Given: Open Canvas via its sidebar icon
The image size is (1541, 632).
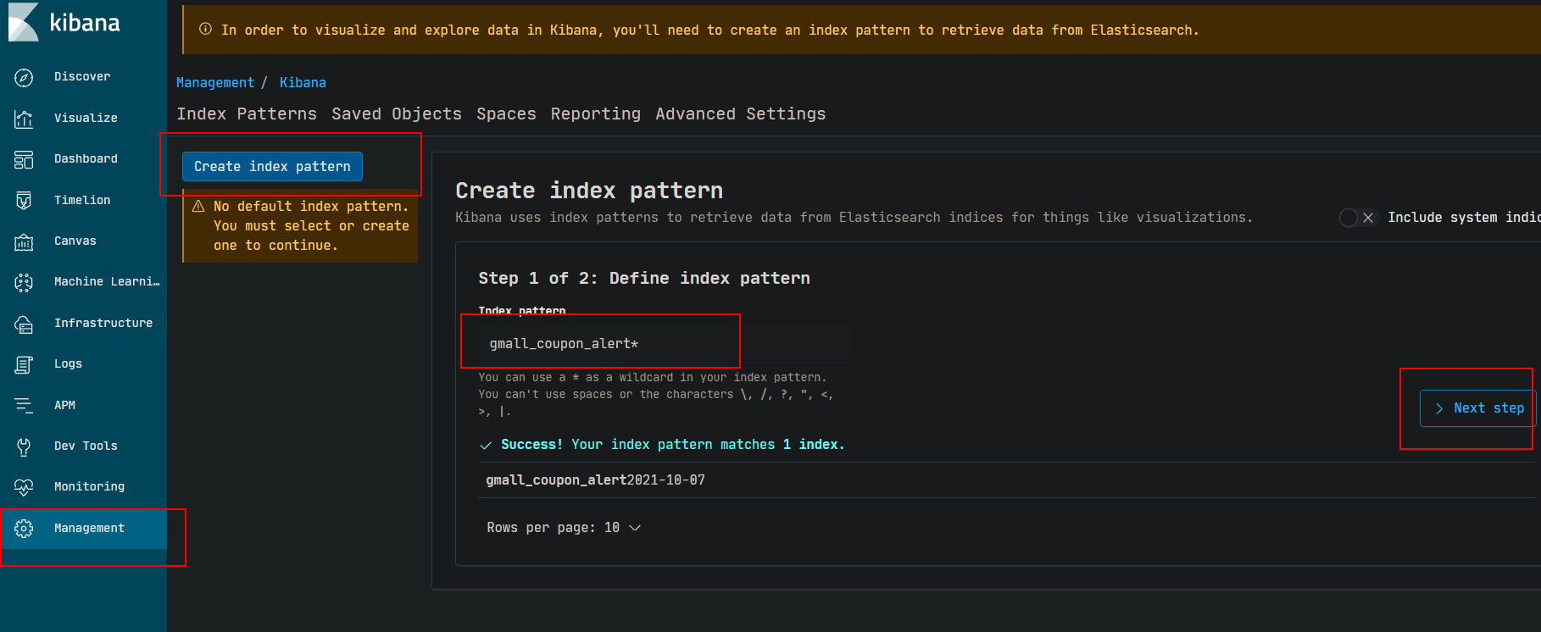Looking at the screenshot, I should (24, 241).
